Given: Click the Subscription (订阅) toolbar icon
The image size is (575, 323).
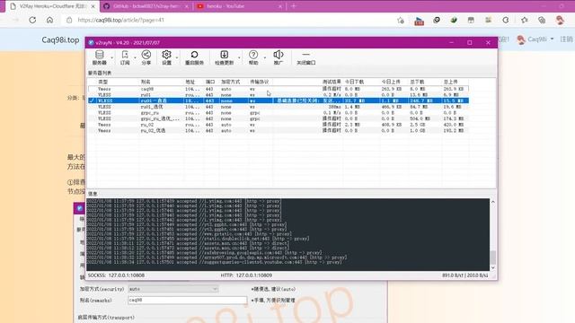Looking at the screenshot, I should click(125, 57).
